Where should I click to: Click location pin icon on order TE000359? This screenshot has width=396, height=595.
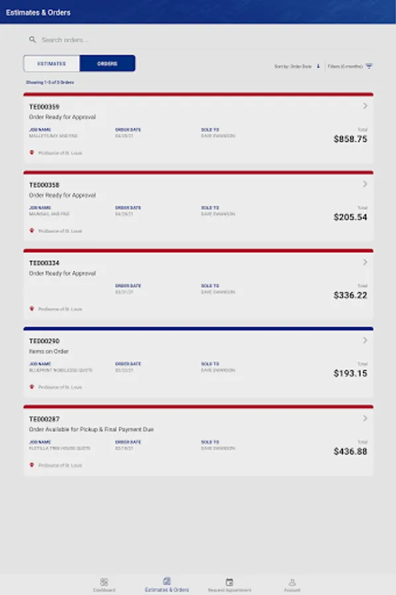click(32, 153)
